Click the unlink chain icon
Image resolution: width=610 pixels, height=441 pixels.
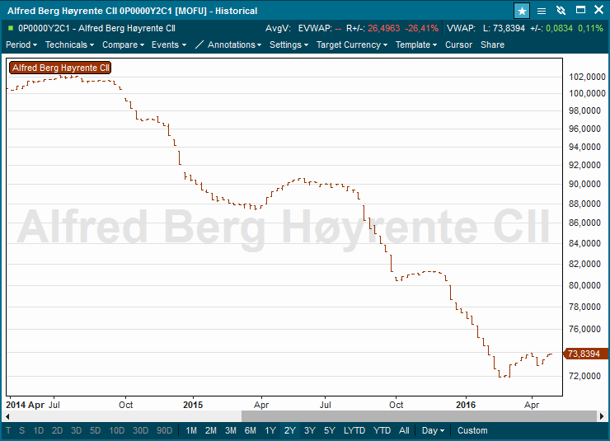pyautogui.click(x=561, y=11)
